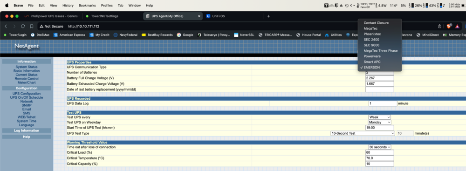This screenshot has height=171, width=466.
Task: Open the Apple menu
Action: [7, 5]
